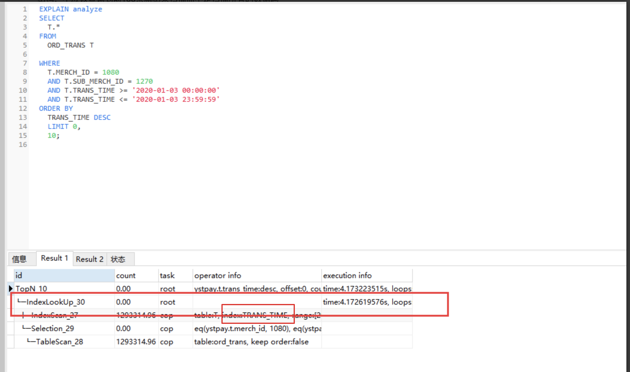Click line number 12 in the gutter

[23, 108]
